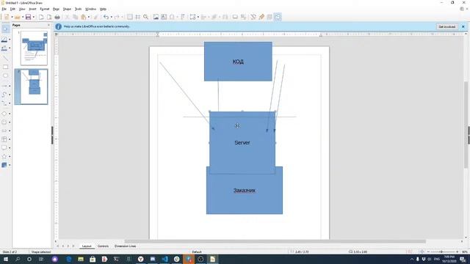Select the Basic Shapes diamond tool
This screenshot has height=264, width=470.
tap(4, 114)
